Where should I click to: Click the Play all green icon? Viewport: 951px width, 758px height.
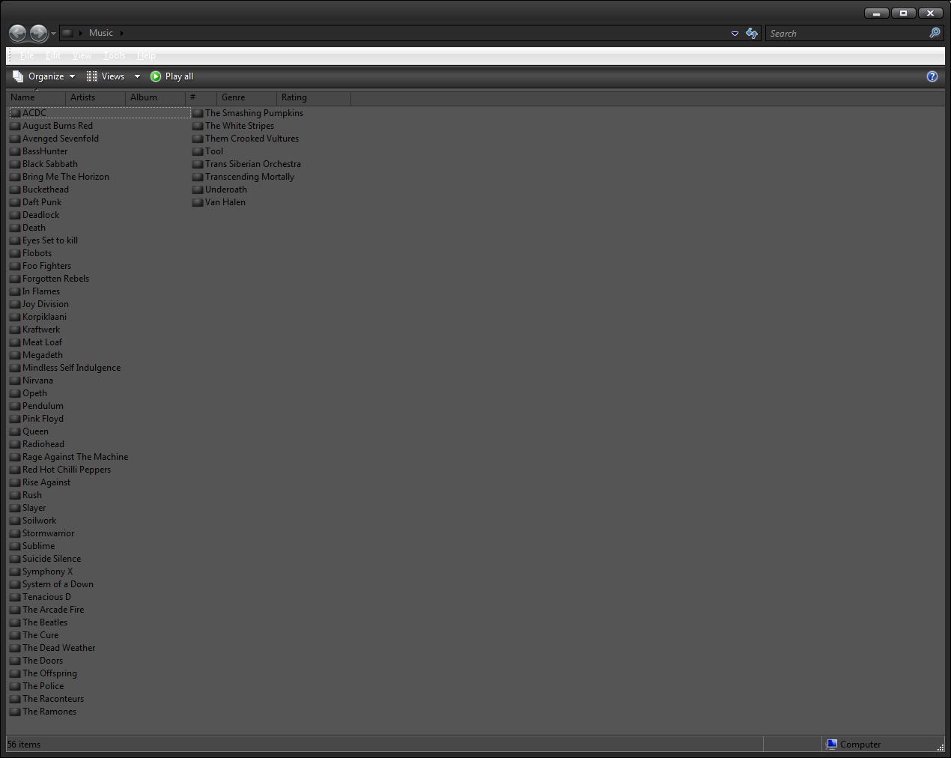click(156, 76)
